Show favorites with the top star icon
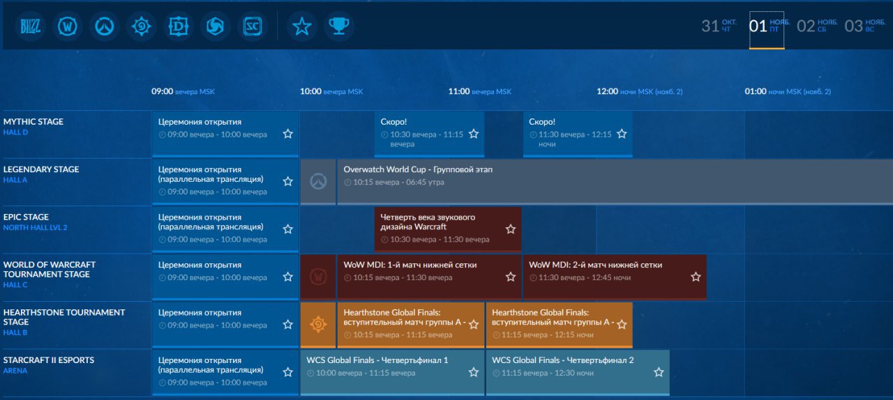The height and width of the screenshot is (400, 893). [x=302, y=26]
